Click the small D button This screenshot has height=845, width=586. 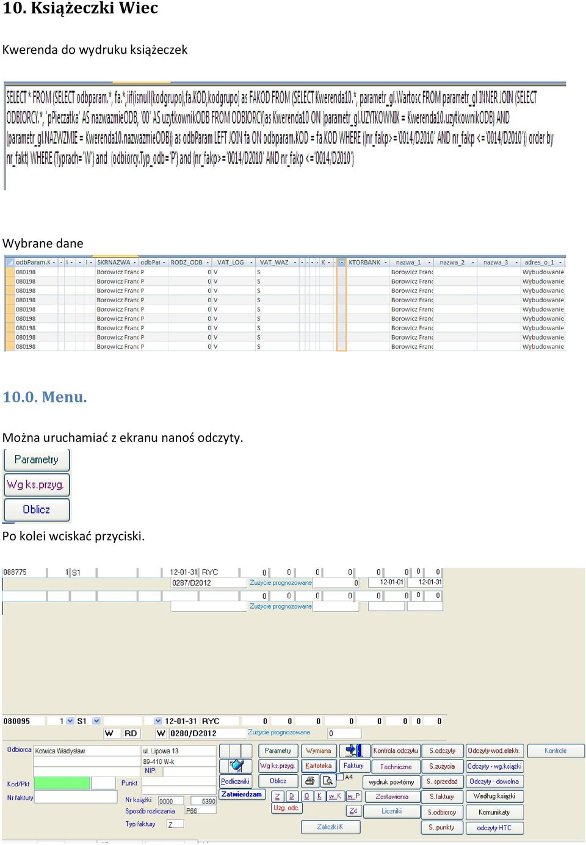point(291,796)
